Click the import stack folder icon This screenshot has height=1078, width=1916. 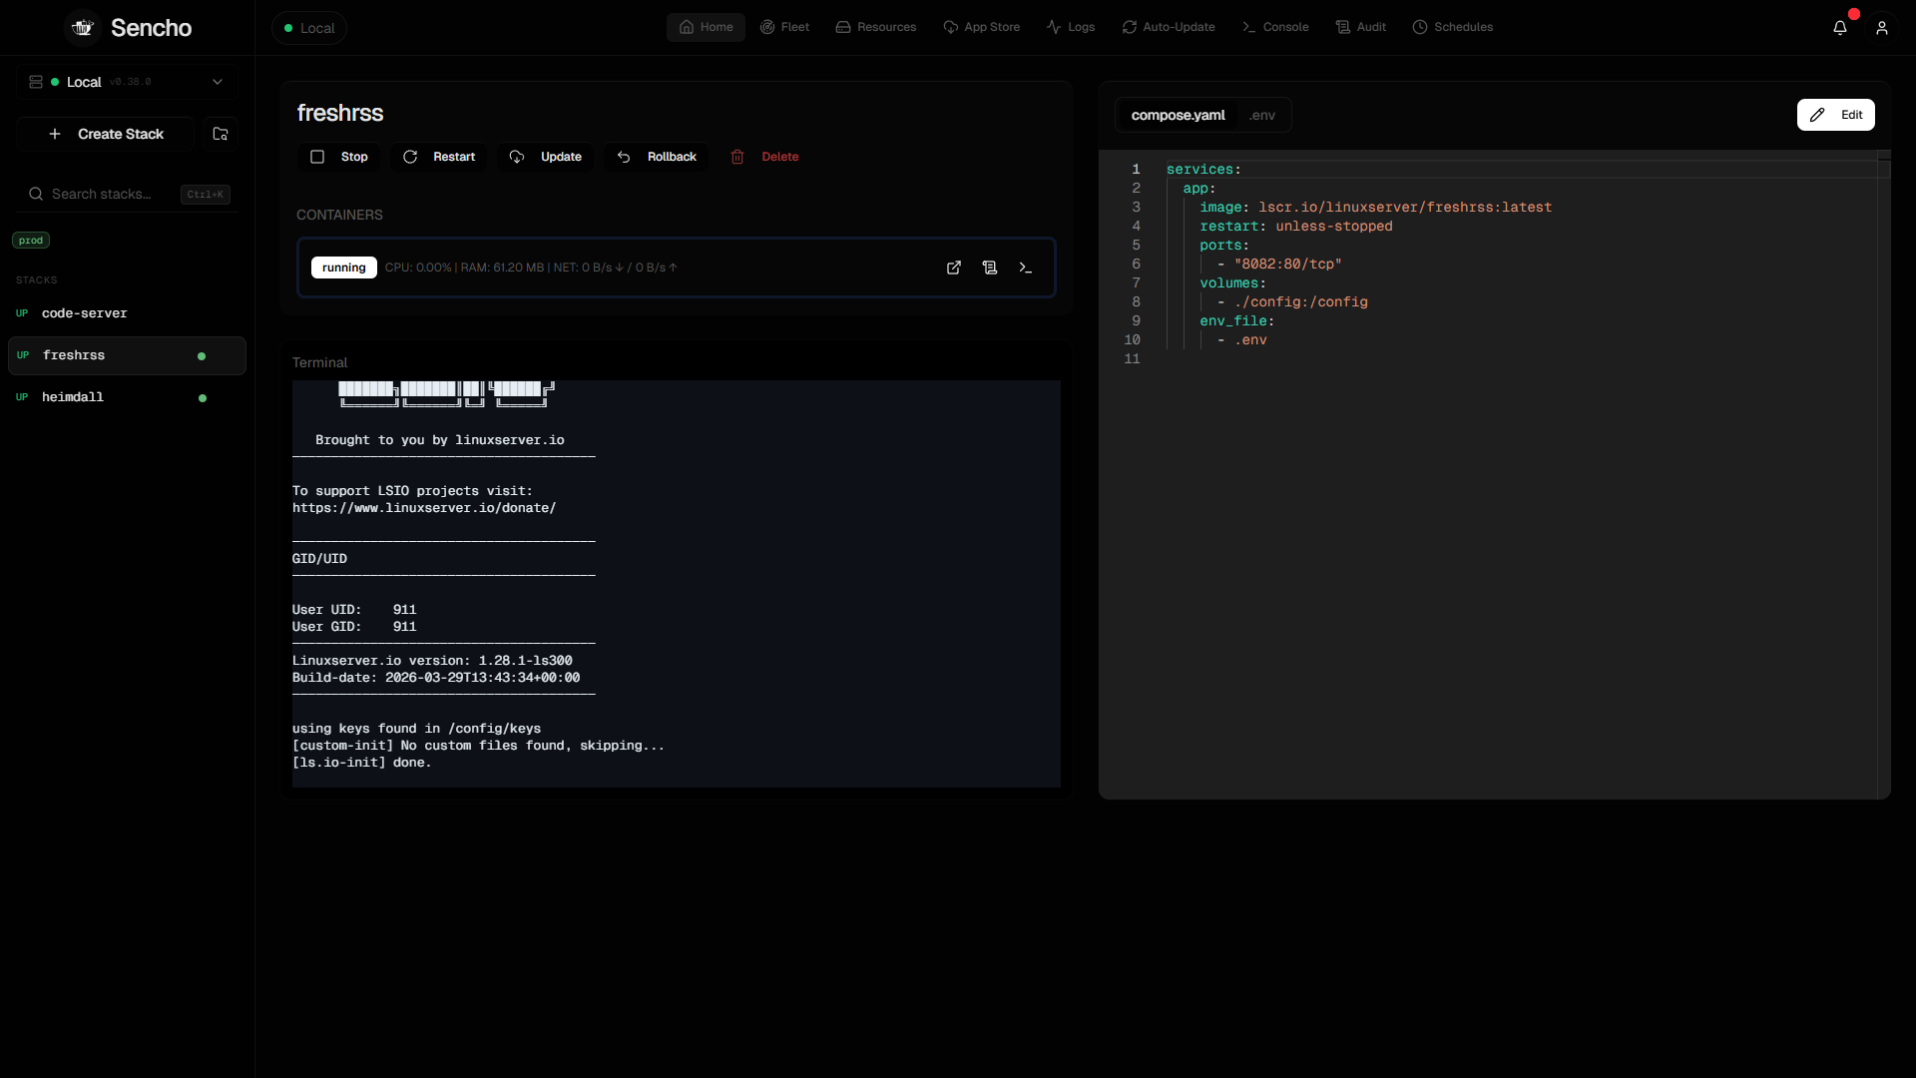pos(221,134)
